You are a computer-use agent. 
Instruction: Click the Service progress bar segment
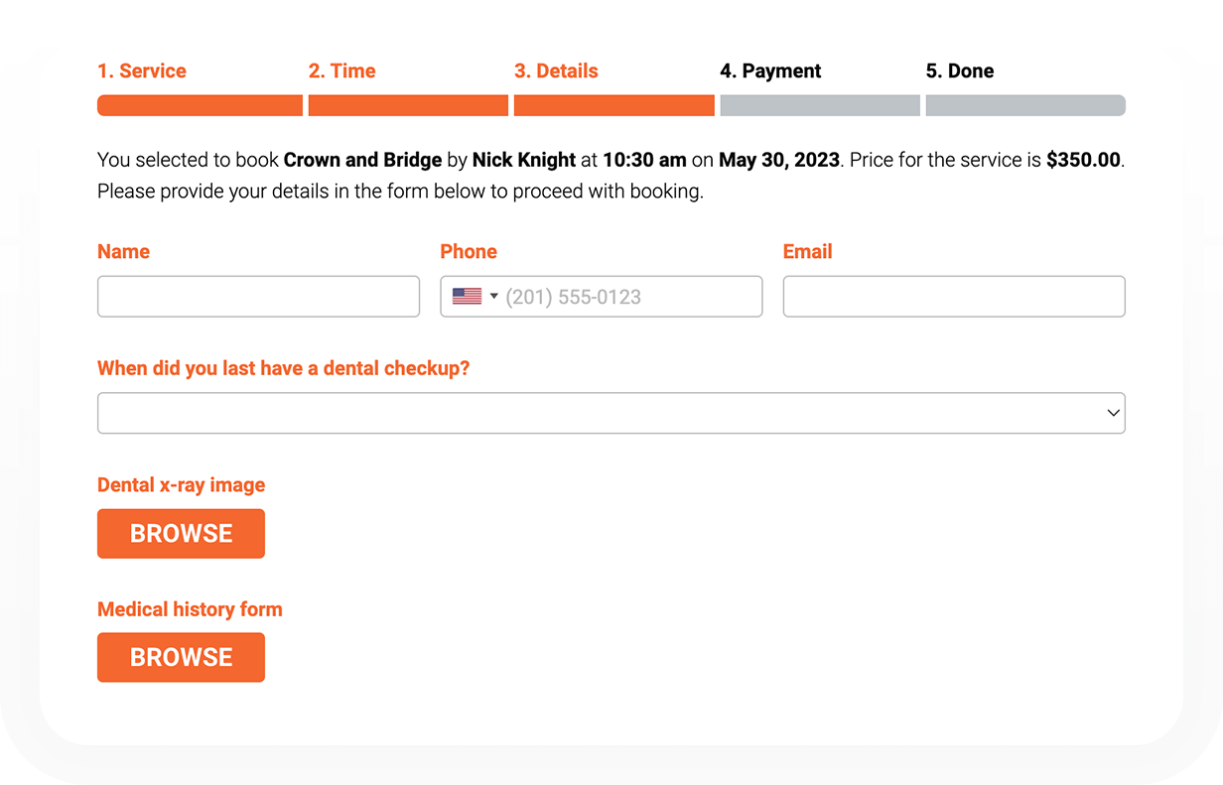pos(200,105)
